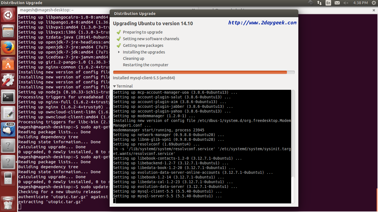Open the Ubuntu Dash home button
This screenshot has width=378, height=212.
[x=8, y=15]
